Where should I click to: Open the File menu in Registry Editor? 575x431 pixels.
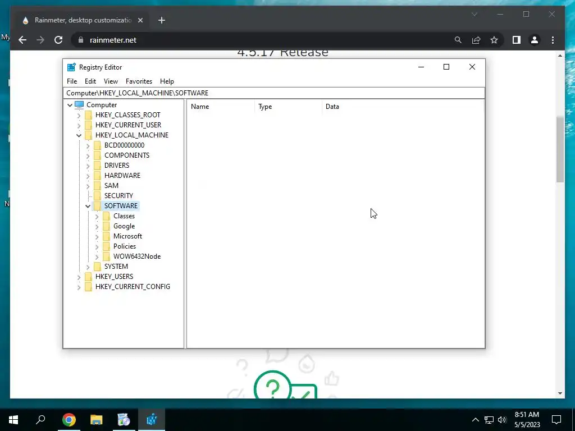(72, 81)
